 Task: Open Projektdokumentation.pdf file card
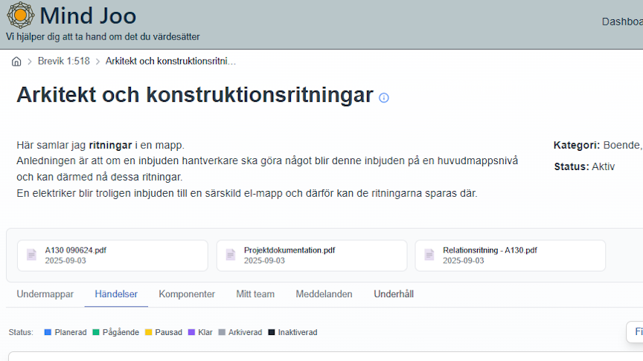point(312,256)
